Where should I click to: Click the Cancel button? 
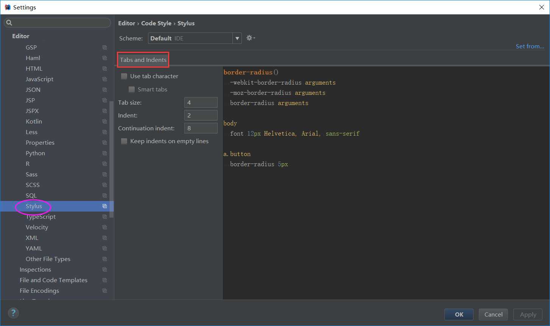494,314
